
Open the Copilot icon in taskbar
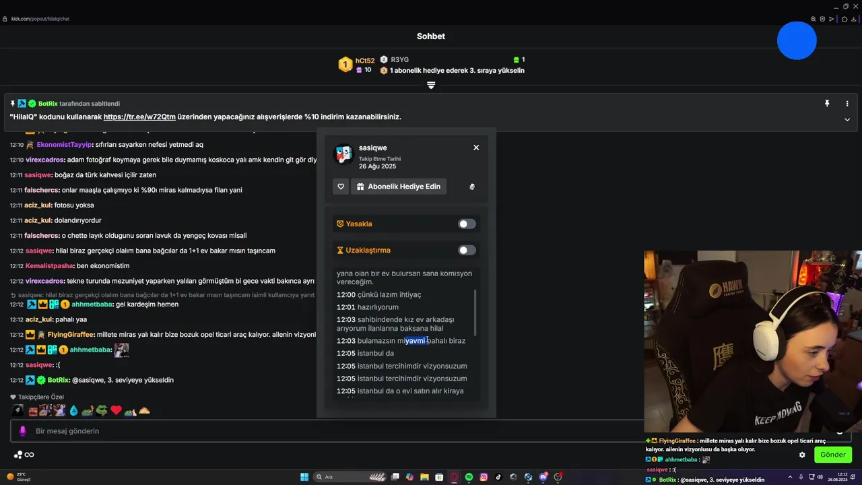(409, 477)
